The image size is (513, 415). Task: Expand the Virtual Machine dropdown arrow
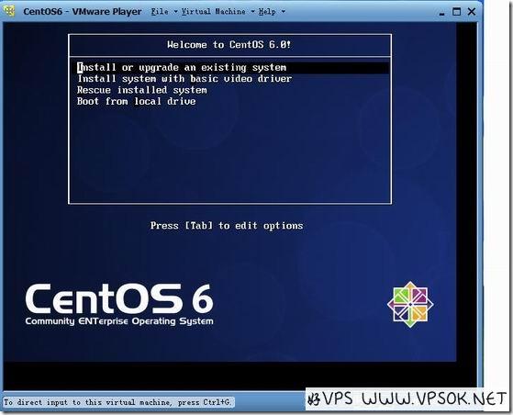[252, 12]
